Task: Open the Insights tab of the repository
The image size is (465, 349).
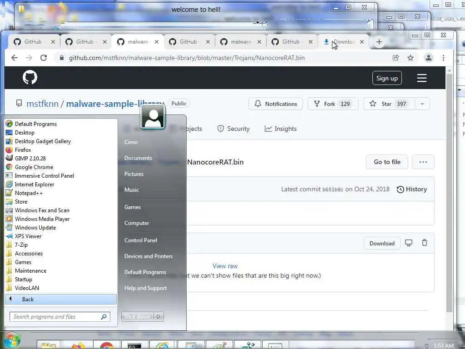Action: [281, 129]
